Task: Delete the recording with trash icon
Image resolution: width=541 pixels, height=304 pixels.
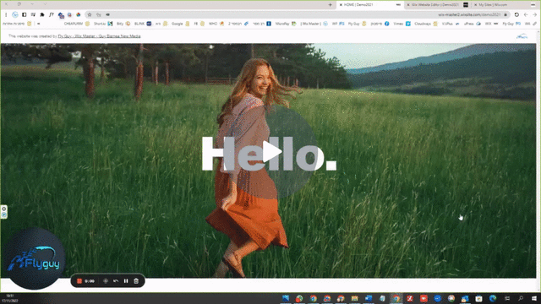Action: pos(136,281)
